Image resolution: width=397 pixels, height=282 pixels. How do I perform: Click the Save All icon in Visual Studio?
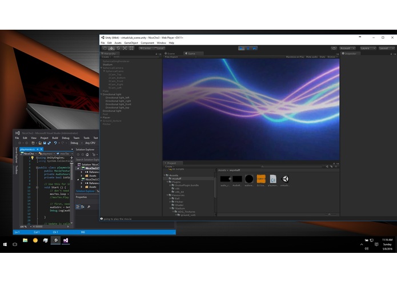click(49, 143)
